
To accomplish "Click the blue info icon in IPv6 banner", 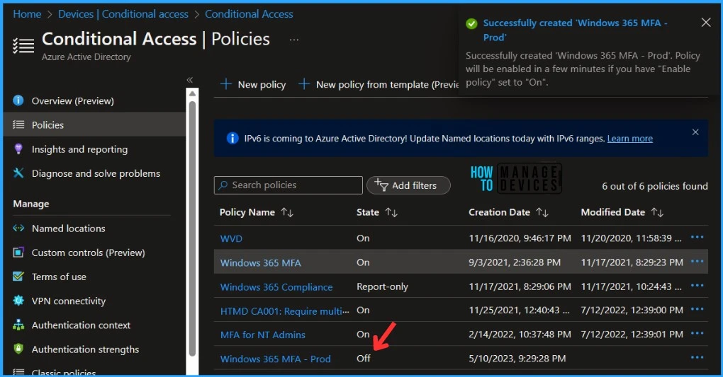I will [x=232, y=138].
